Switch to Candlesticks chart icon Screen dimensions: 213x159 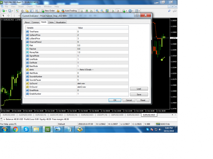(x=87, y=11)
